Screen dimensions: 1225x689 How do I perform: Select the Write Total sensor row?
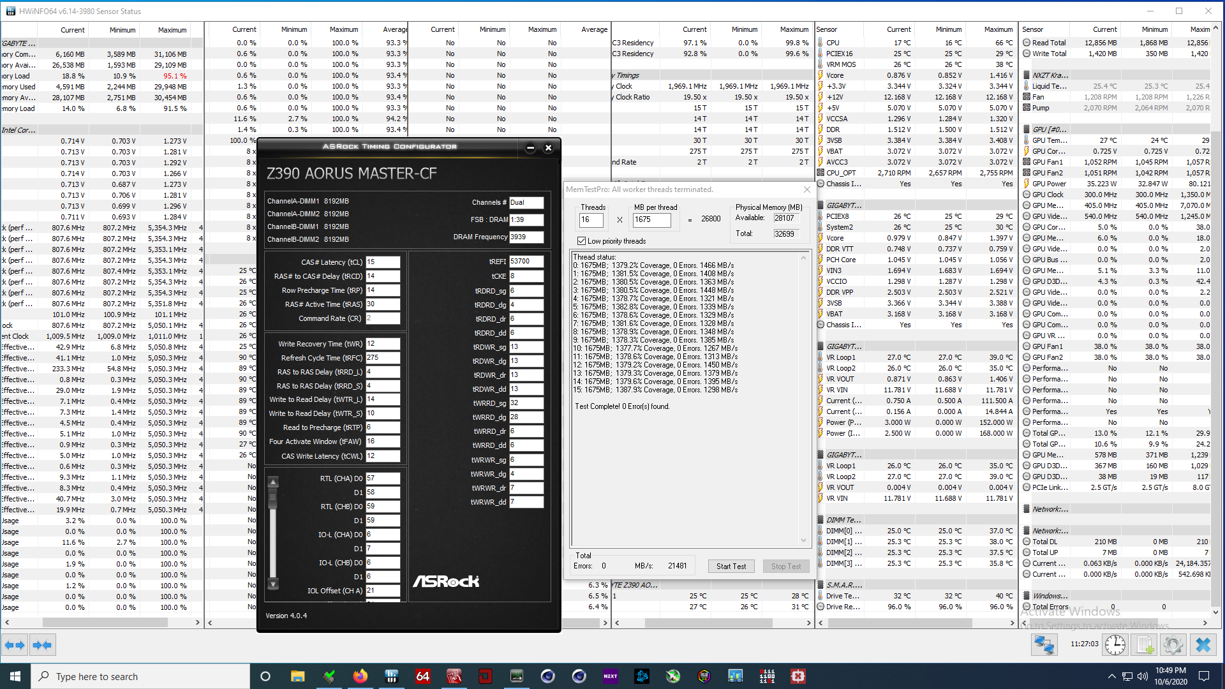click(1117, 54)
